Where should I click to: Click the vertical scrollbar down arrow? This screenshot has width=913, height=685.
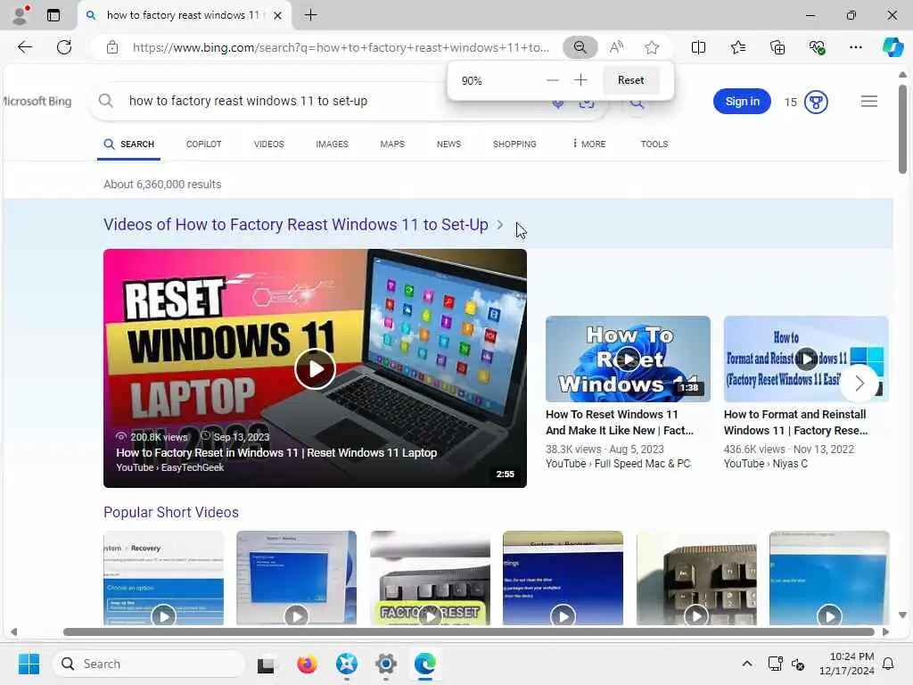point(902,615)
